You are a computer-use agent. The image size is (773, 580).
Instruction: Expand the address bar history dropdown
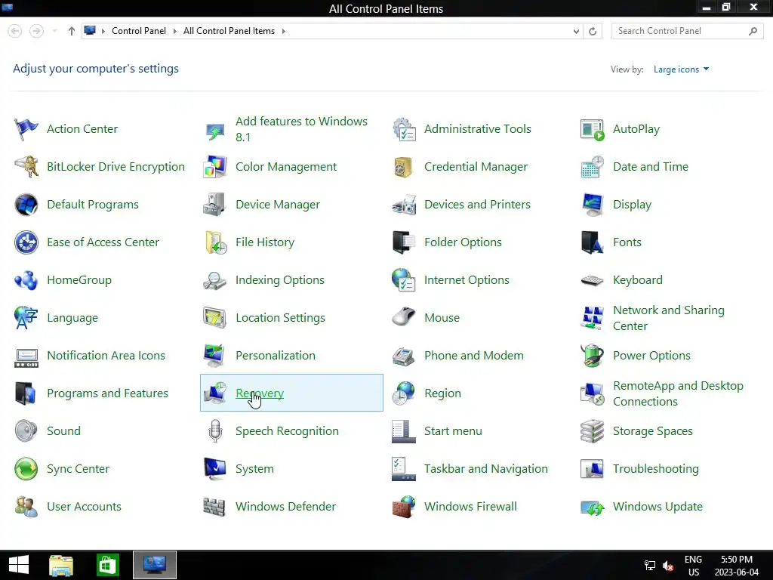pyautogui.click(x=576, y=31)
